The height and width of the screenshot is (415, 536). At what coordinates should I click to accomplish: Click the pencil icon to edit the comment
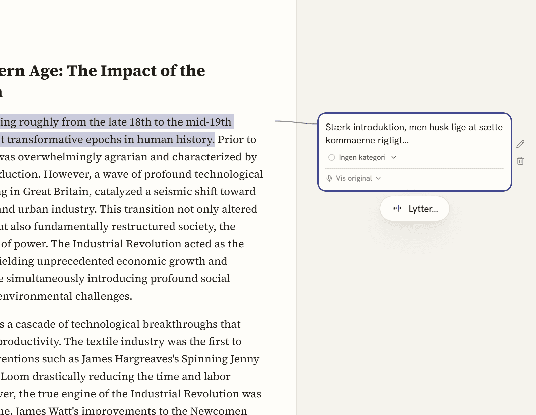pyautogui.click(x=520, y=144)
